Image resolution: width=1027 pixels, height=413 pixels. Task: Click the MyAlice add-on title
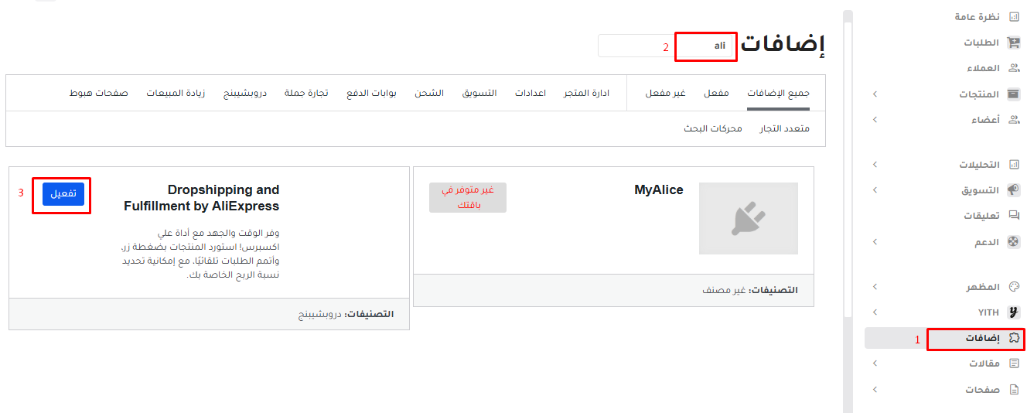click(659, 190)
